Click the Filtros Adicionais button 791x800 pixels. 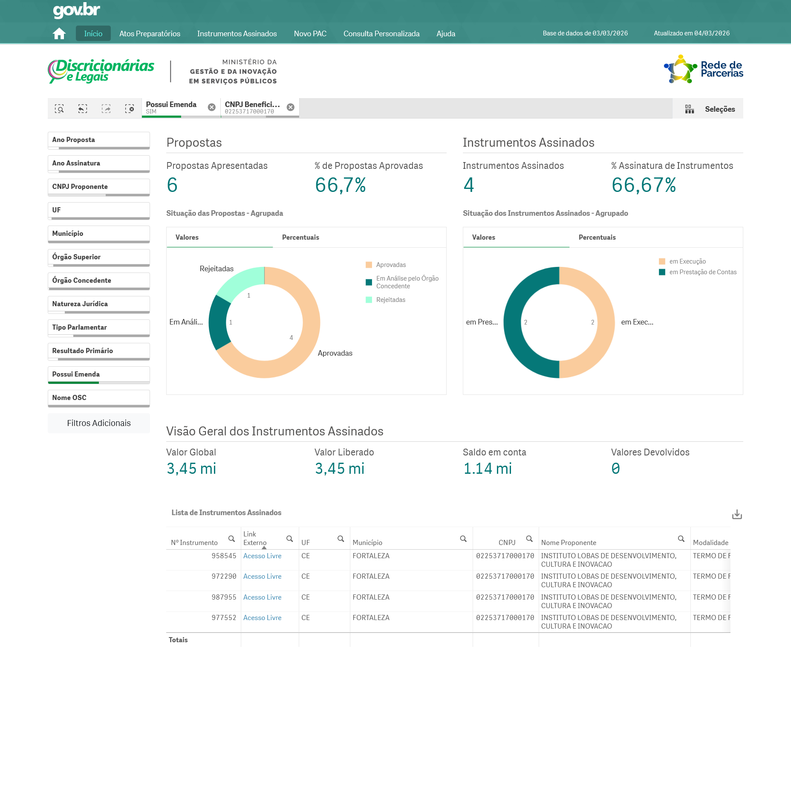coord(98,423)
